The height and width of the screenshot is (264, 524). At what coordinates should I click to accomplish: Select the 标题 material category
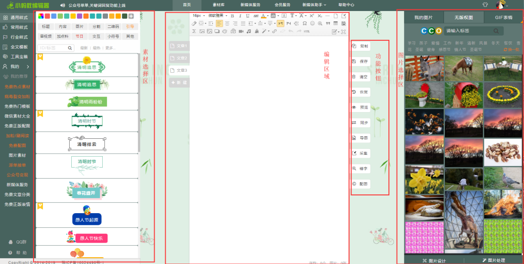click(46, 27)
